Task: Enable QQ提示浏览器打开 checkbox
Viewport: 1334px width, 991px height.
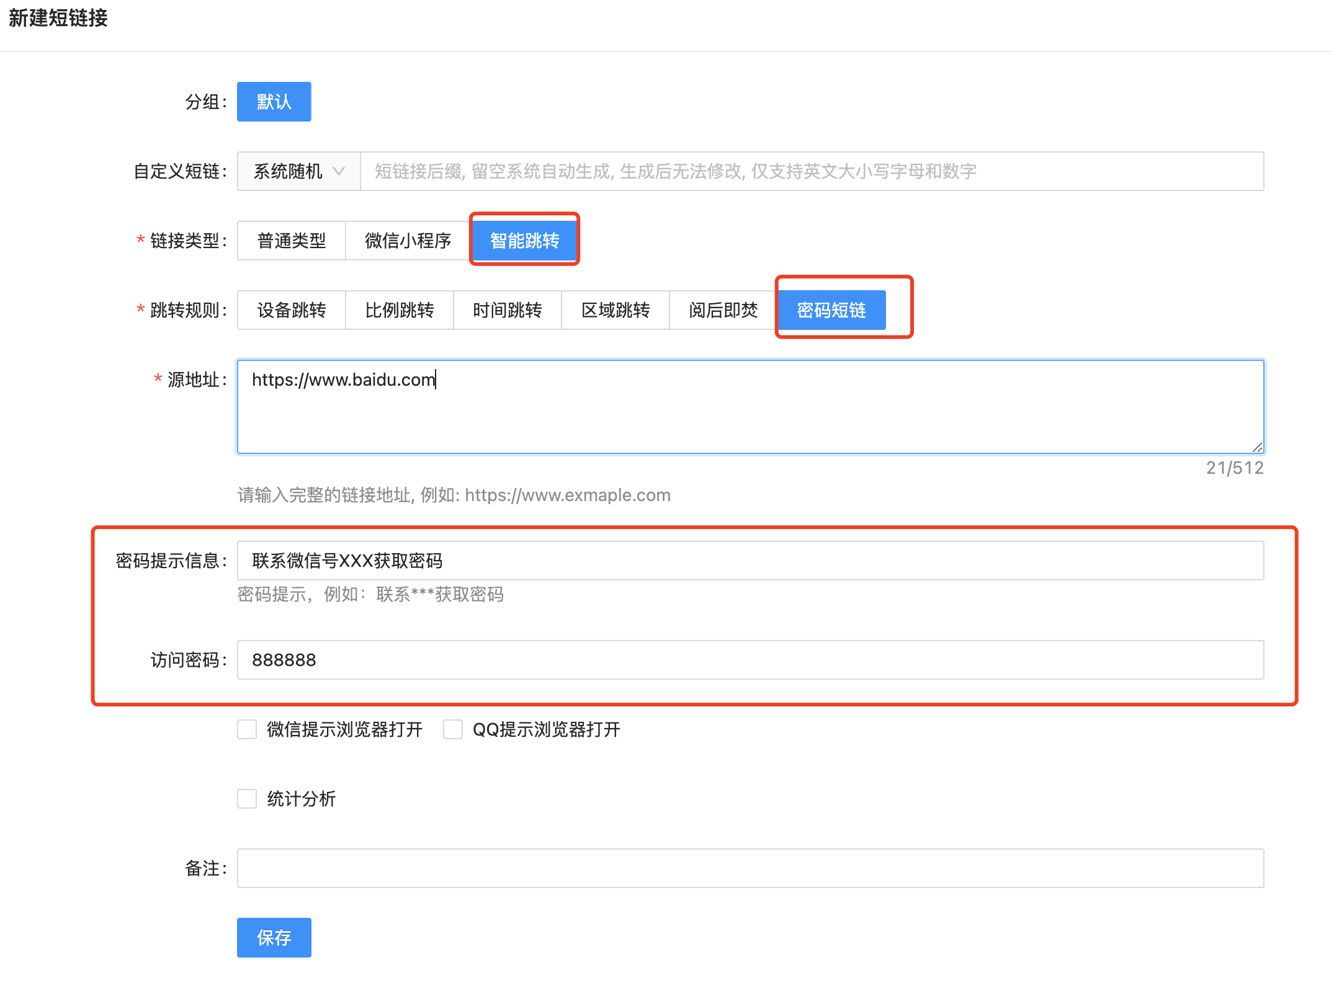Action: [x=453, y=729]
